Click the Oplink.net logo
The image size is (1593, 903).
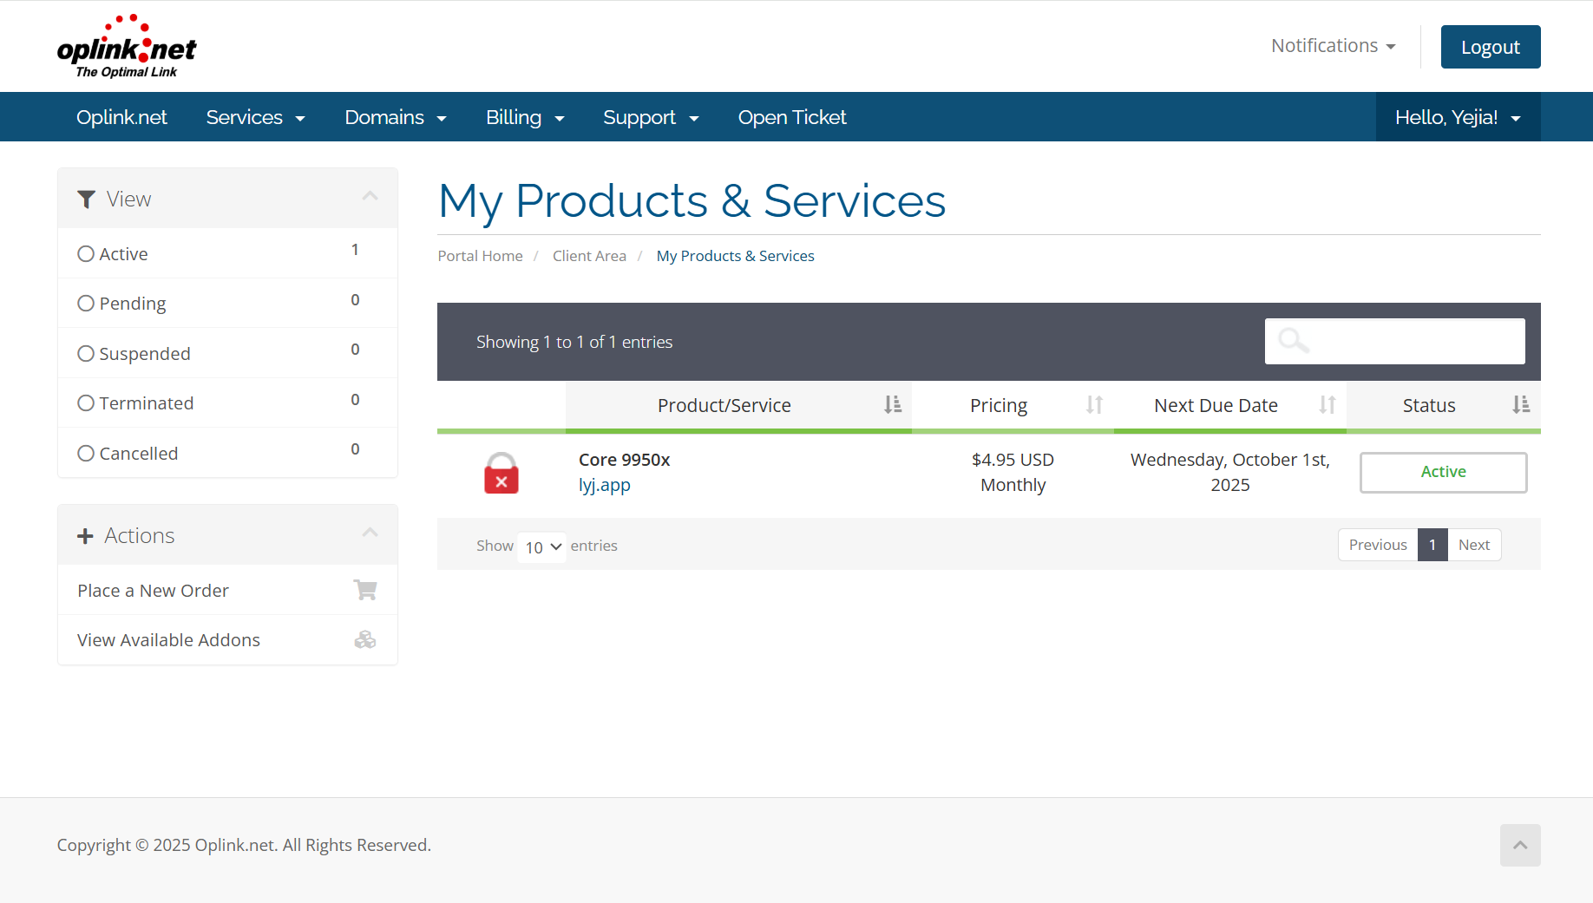(127, 46)
